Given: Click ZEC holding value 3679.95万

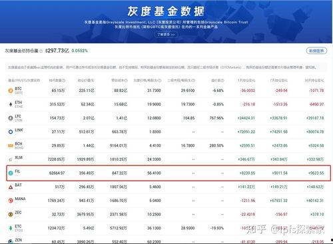Looking at the screenshot, I should (85, 215).
